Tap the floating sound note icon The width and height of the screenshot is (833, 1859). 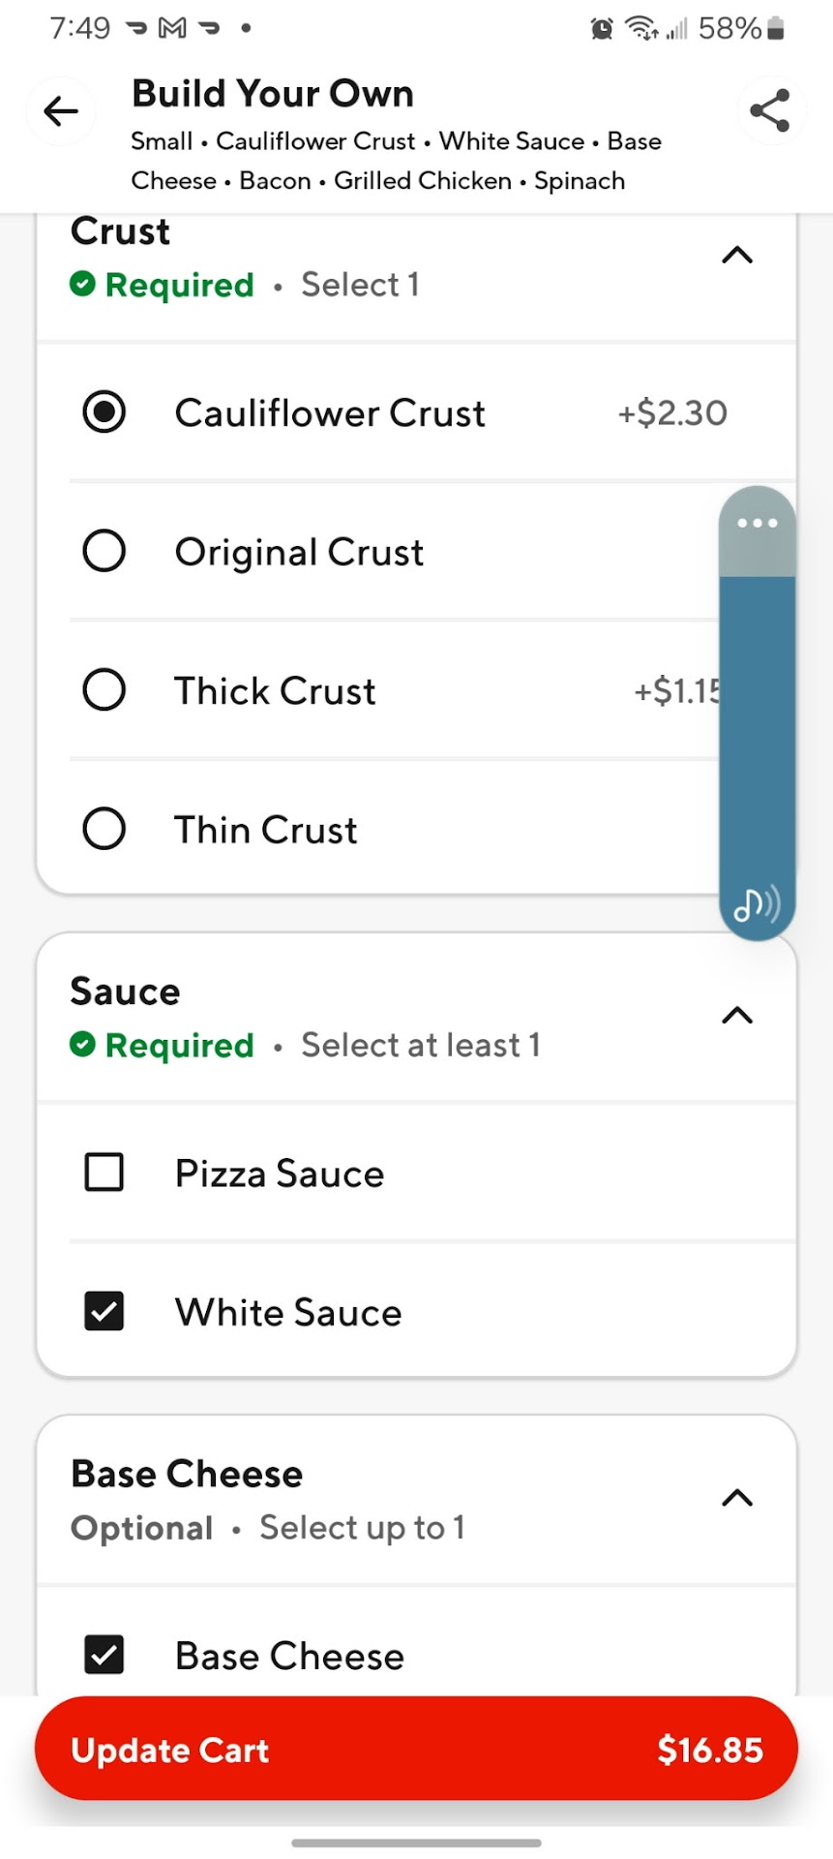756,904
